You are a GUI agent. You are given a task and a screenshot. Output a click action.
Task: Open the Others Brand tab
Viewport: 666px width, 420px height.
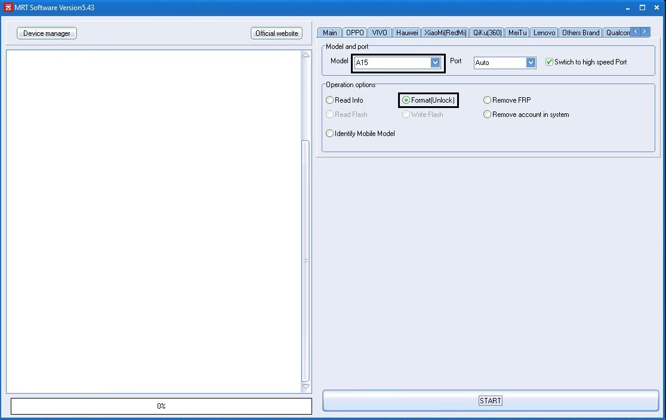[581, 33]
